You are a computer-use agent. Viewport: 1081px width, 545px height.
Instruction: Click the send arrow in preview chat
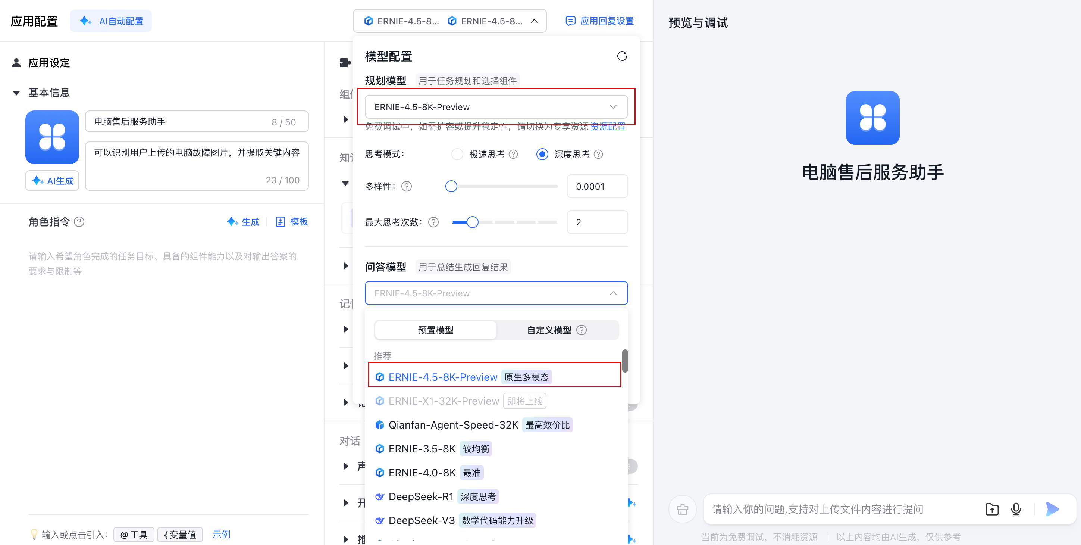1052,509
